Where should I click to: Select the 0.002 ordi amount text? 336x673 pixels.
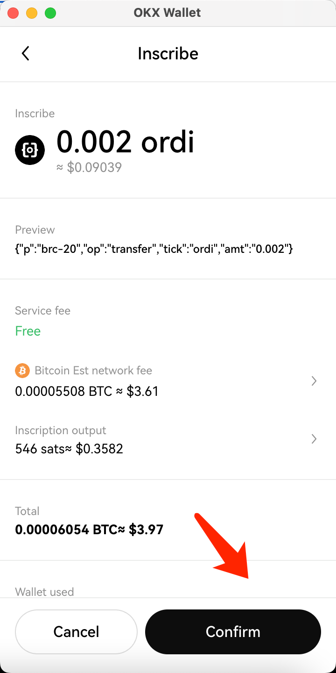125,142
